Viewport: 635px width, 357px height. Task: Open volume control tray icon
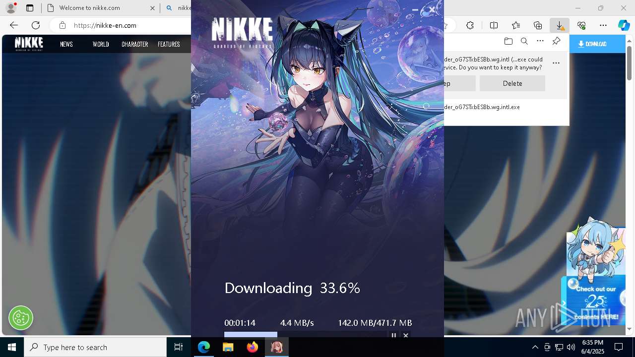point(571,347)
